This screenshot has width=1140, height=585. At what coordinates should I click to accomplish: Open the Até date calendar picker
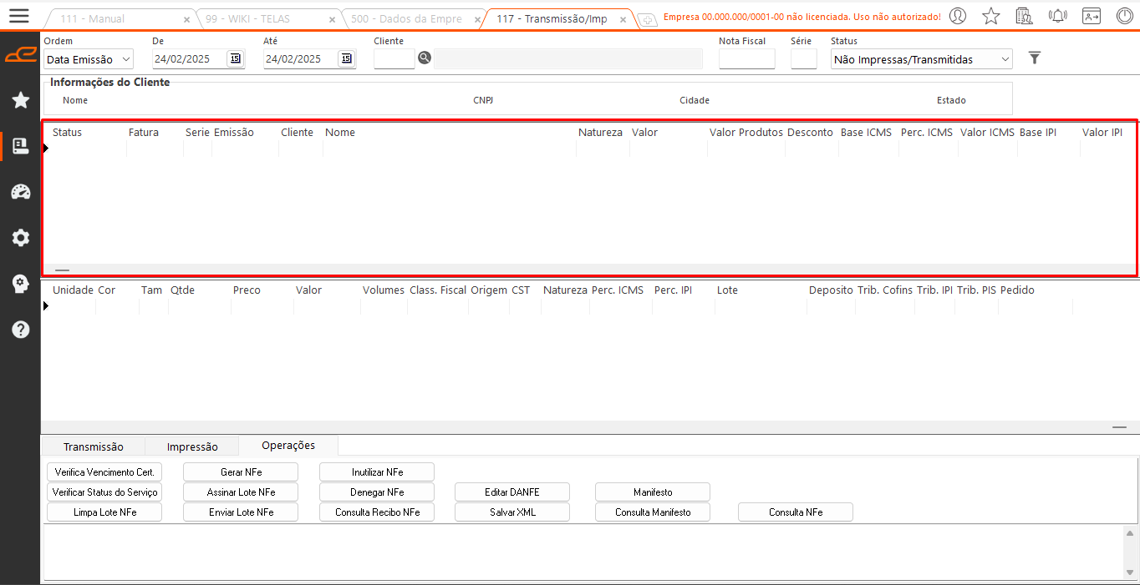point(346,58)
